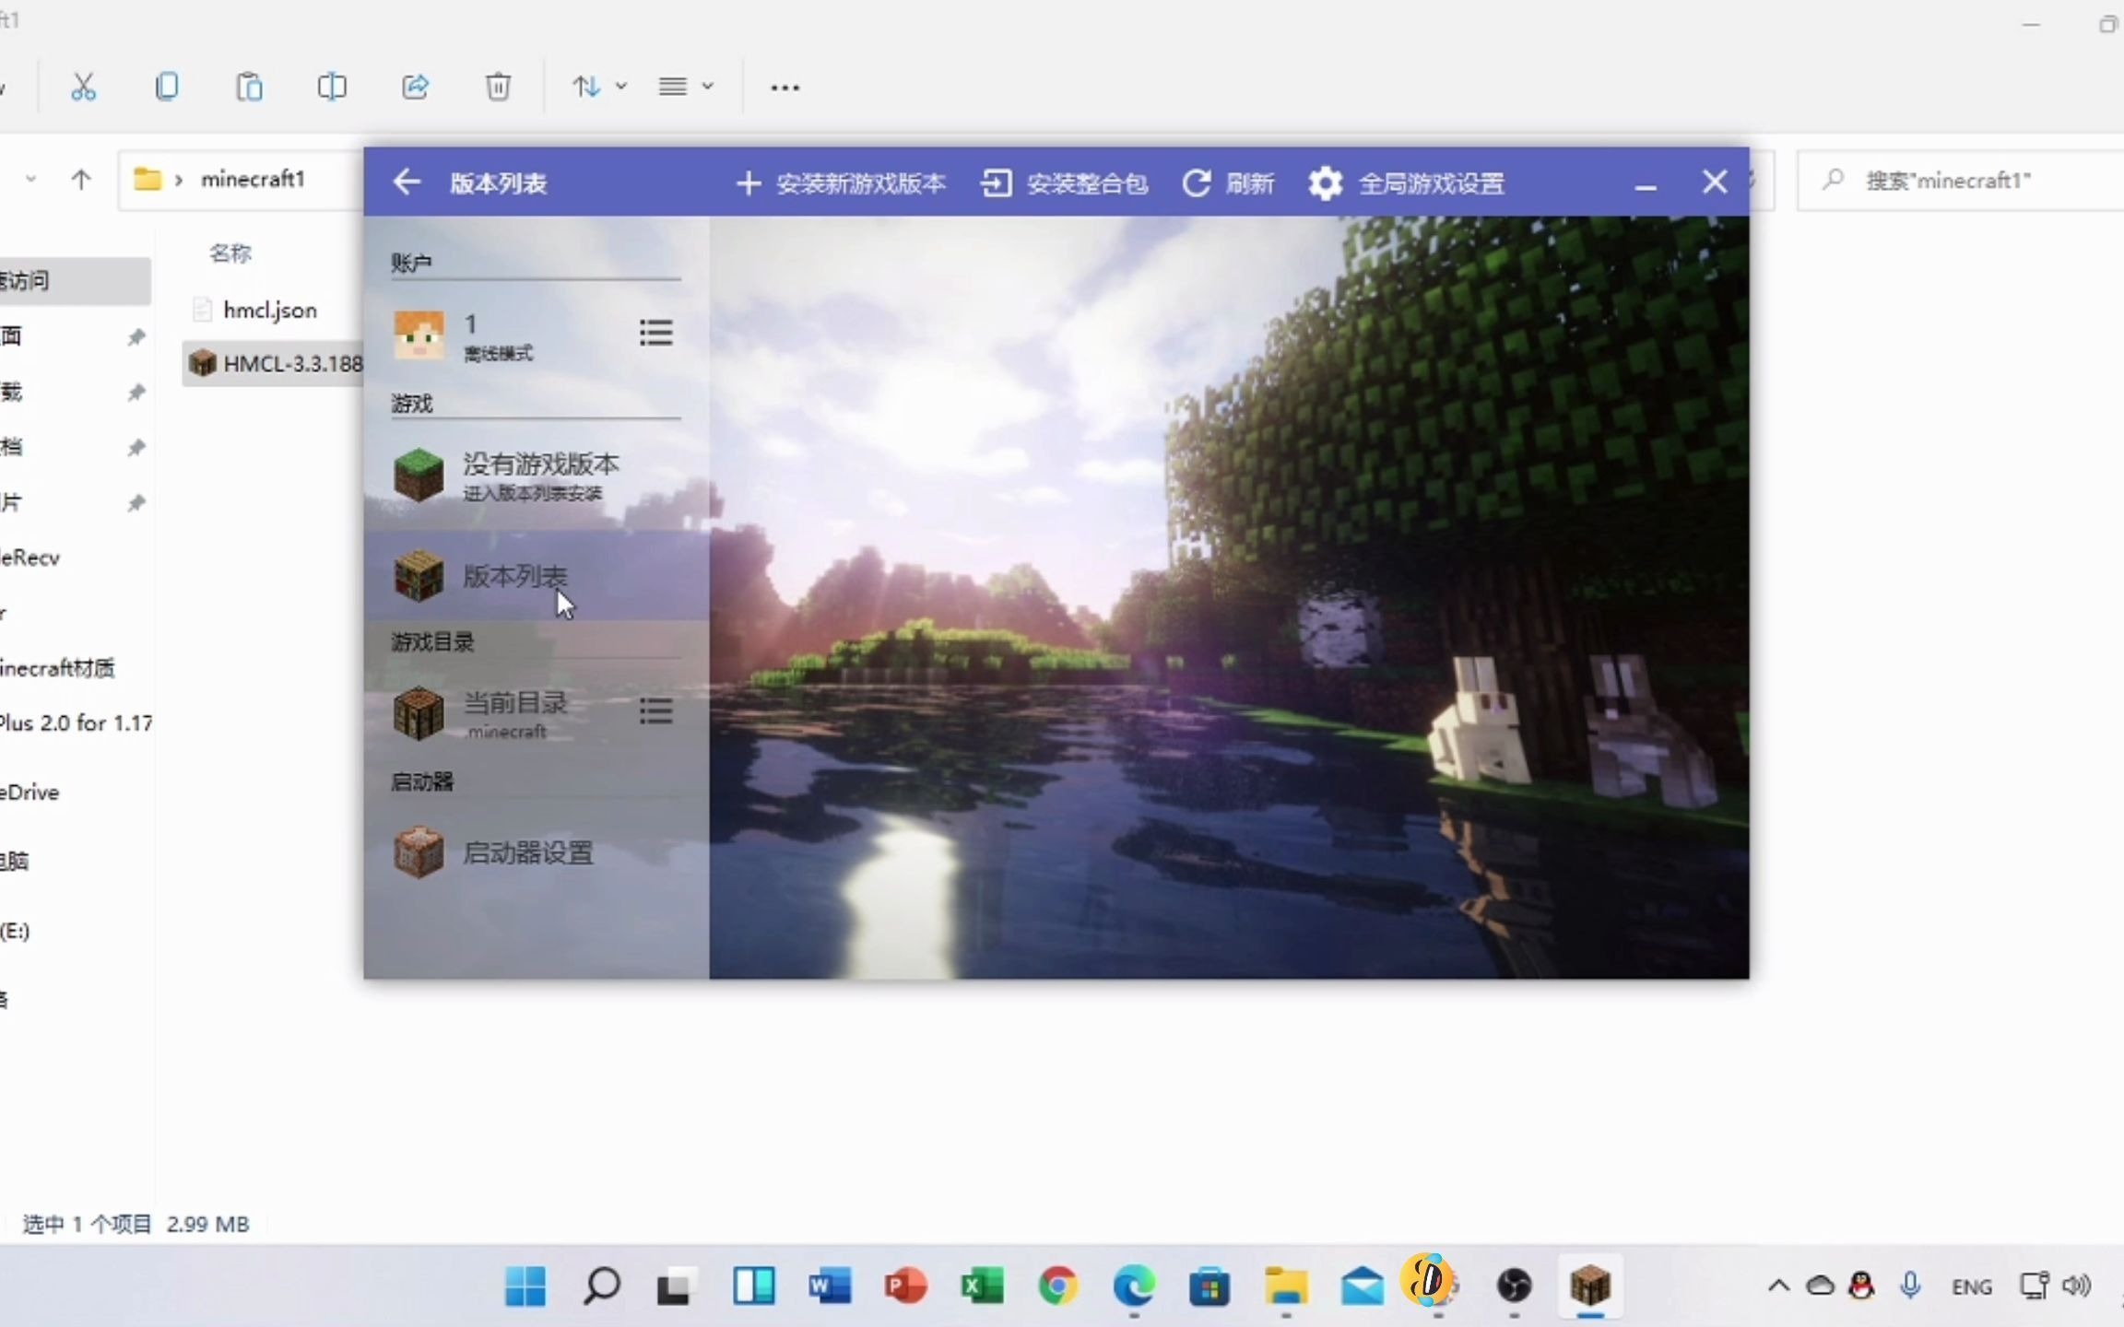Open account list menu icon beside player 1
This screenshot has width=2124, height=1327.
(x=655, y=333)
